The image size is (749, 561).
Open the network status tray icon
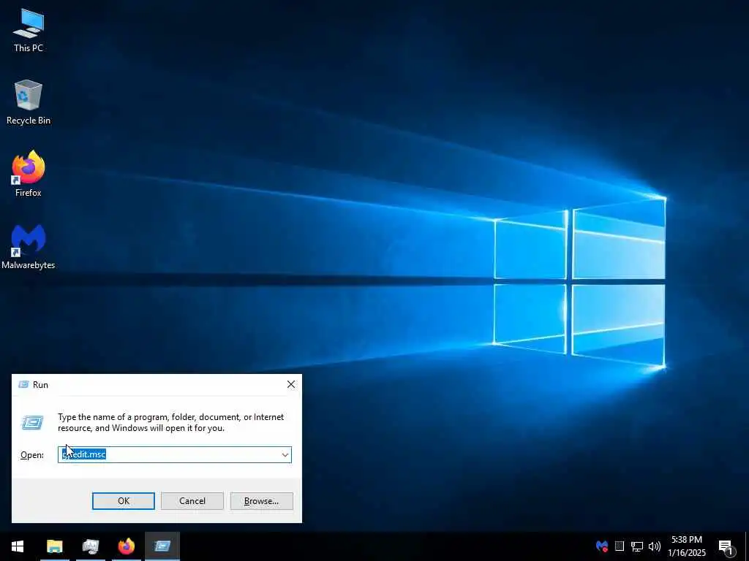[x=637, y=546]
